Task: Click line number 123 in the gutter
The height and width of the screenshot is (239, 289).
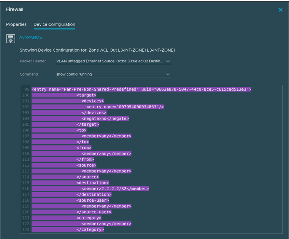Action: pyautogui.click(x=25, y=230)
